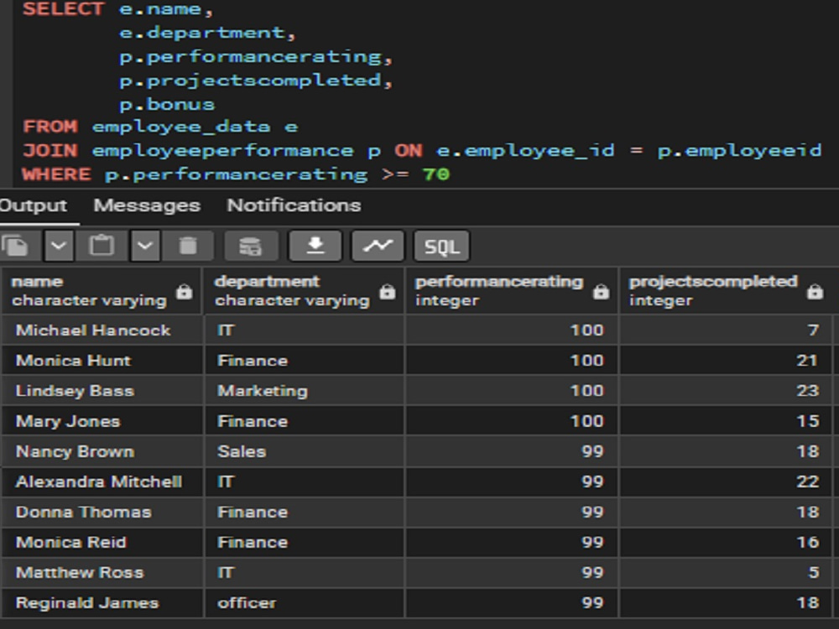Click the Paste clipboard icon
Image resolution: width=839 pixels, height=629 pixels.
pyautogui.click(x=102, y=246)
